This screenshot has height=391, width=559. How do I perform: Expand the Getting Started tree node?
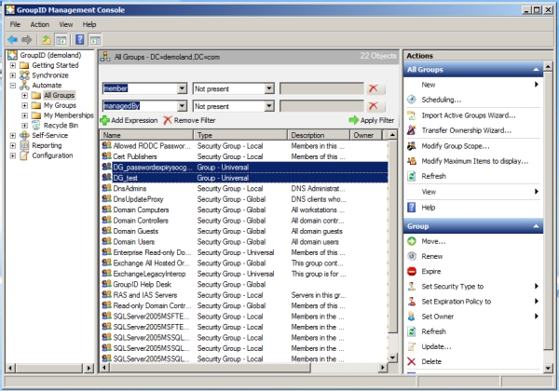pos(13,65)
